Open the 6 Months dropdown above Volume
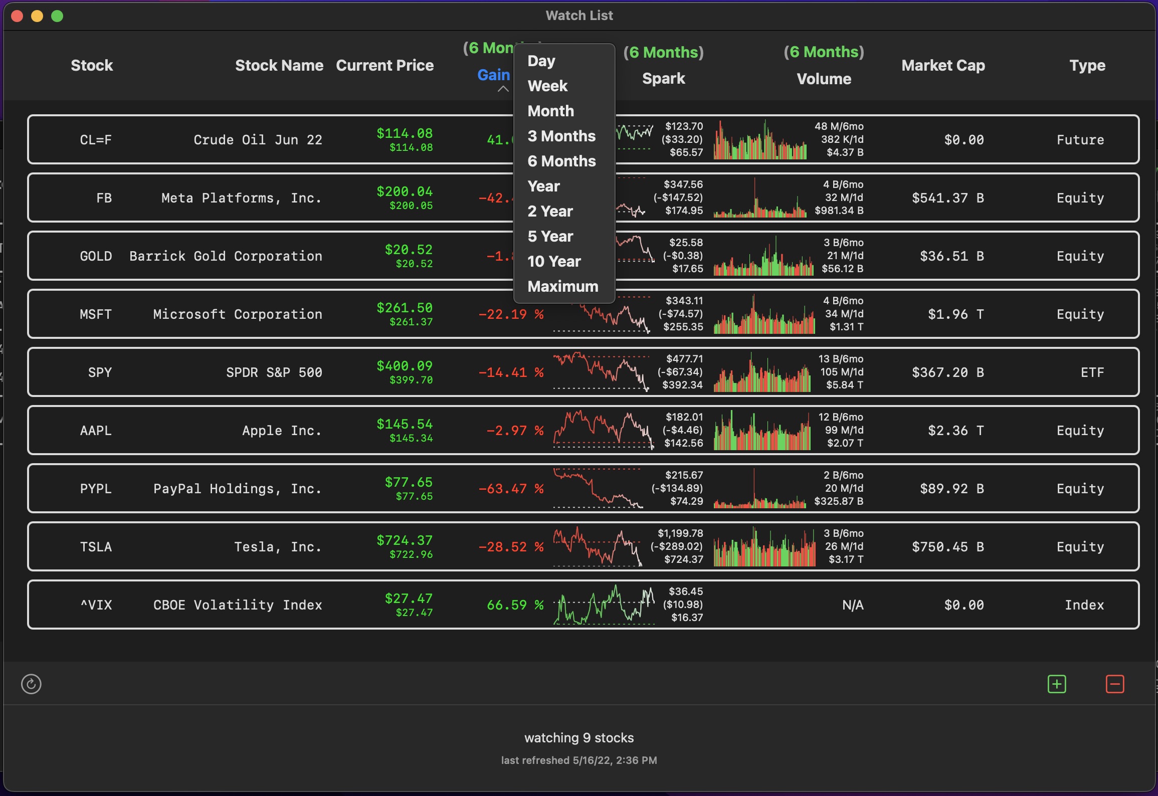The height and width of the screenshot is (796, 1158). 824,52
